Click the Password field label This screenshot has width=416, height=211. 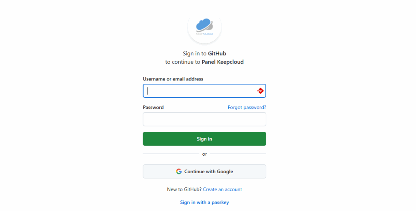pyautogui.click(x=153, y=107)
